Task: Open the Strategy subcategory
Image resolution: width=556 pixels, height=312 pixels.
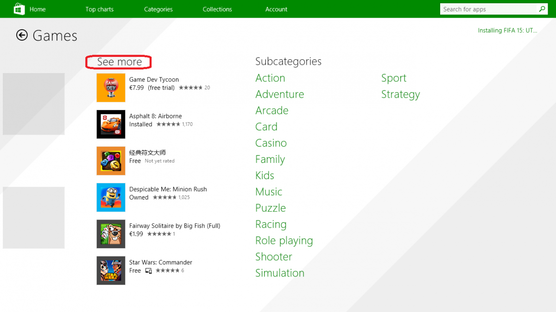Action: click(401, 94)
